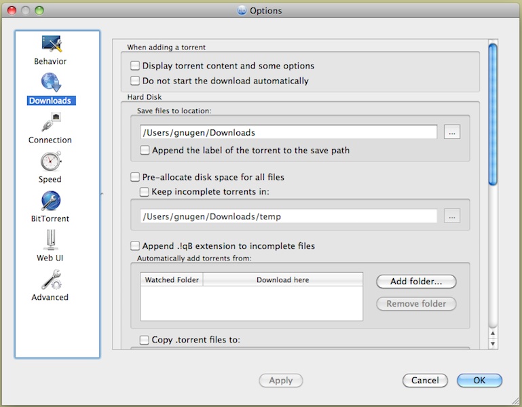Click the Download here column header

click(x=282, y=279)
